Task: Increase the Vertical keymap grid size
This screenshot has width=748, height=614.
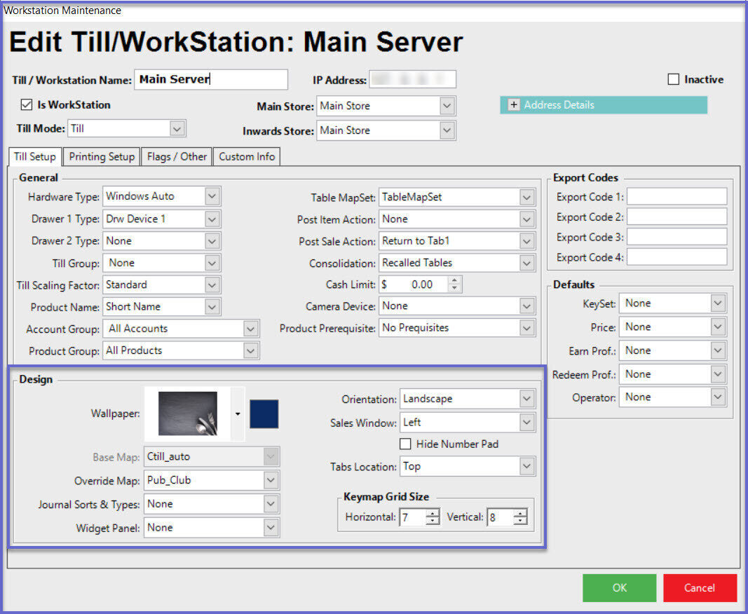Action: pyautogui.click(x=519, y=514)
